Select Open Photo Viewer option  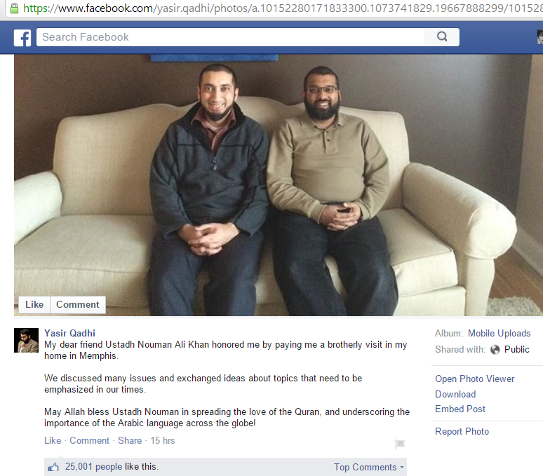coord(475,379)
